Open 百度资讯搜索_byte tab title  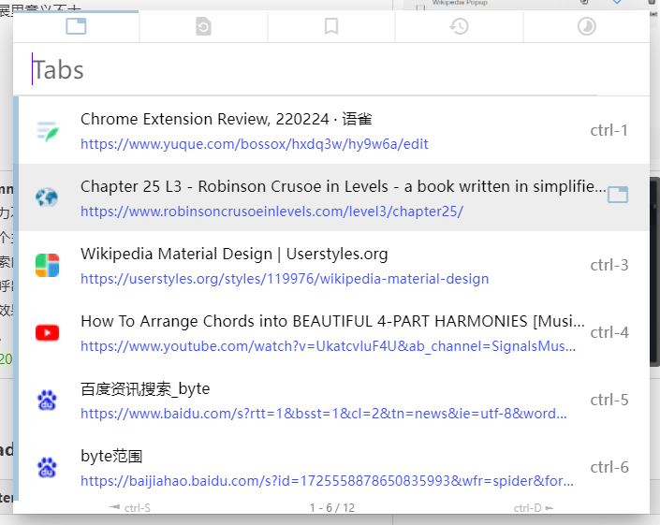[x=145, y=388]
